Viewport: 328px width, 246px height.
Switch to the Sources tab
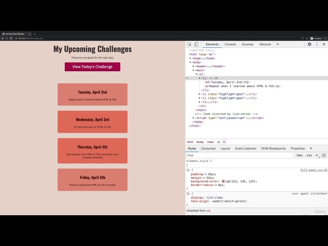point(248,45)
